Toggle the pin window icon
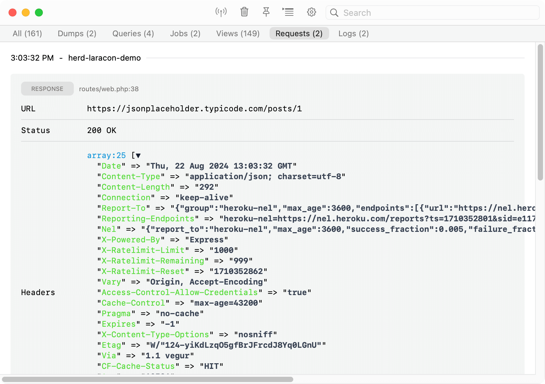This screenshot has height=384, width=545. [x=266, y=12]
